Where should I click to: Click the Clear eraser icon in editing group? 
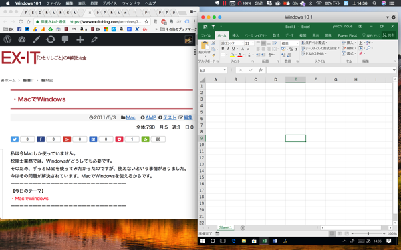(361, 53)
